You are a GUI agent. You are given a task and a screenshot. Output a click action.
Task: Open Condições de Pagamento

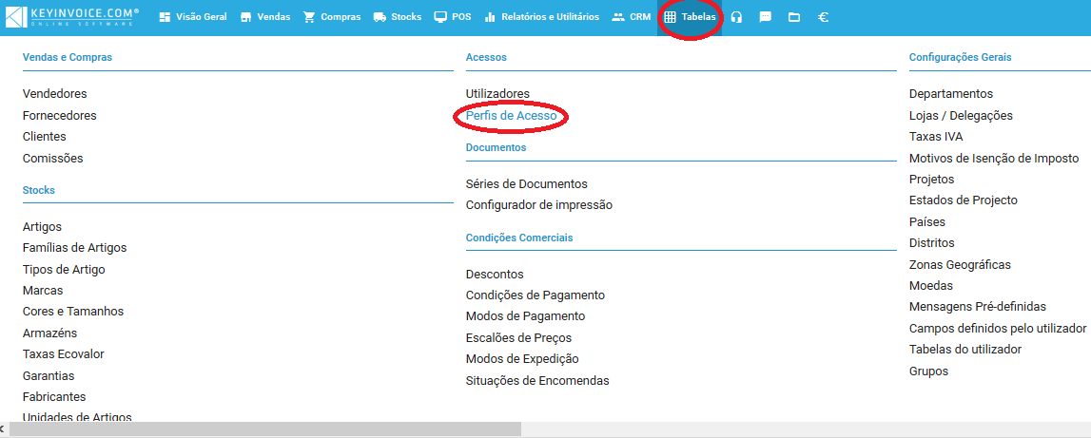pos(536,295)
